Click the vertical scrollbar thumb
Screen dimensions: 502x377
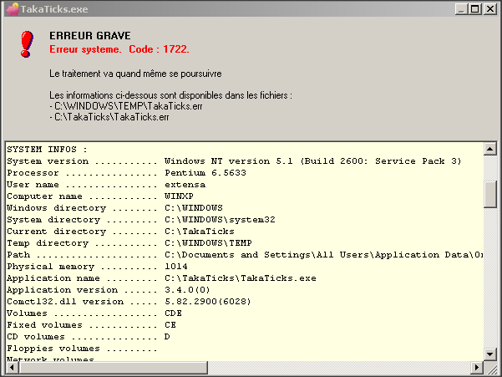click(x=489, y=195)
